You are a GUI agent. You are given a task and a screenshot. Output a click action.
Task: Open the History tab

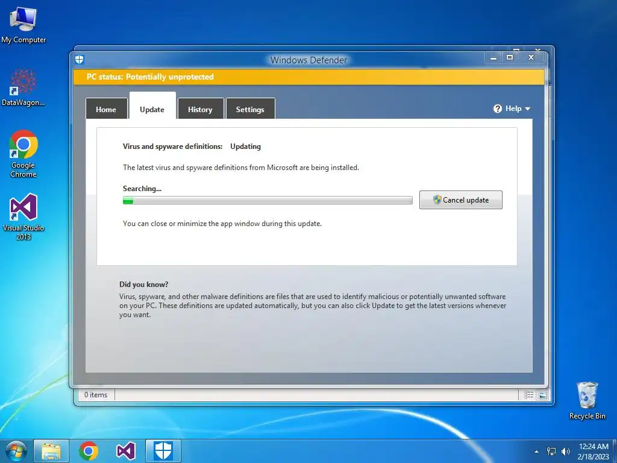click(200, 109)
